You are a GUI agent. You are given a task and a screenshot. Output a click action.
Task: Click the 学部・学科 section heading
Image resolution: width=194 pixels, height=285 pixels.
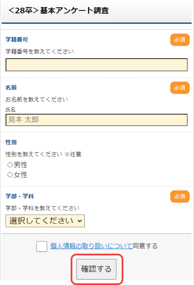click(x=19, y=197)
